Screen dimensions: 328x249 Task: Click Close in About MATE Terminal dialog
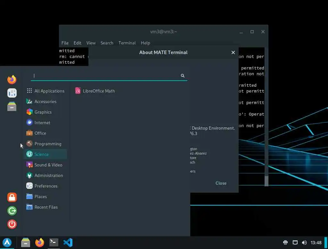tap(221, 183)
